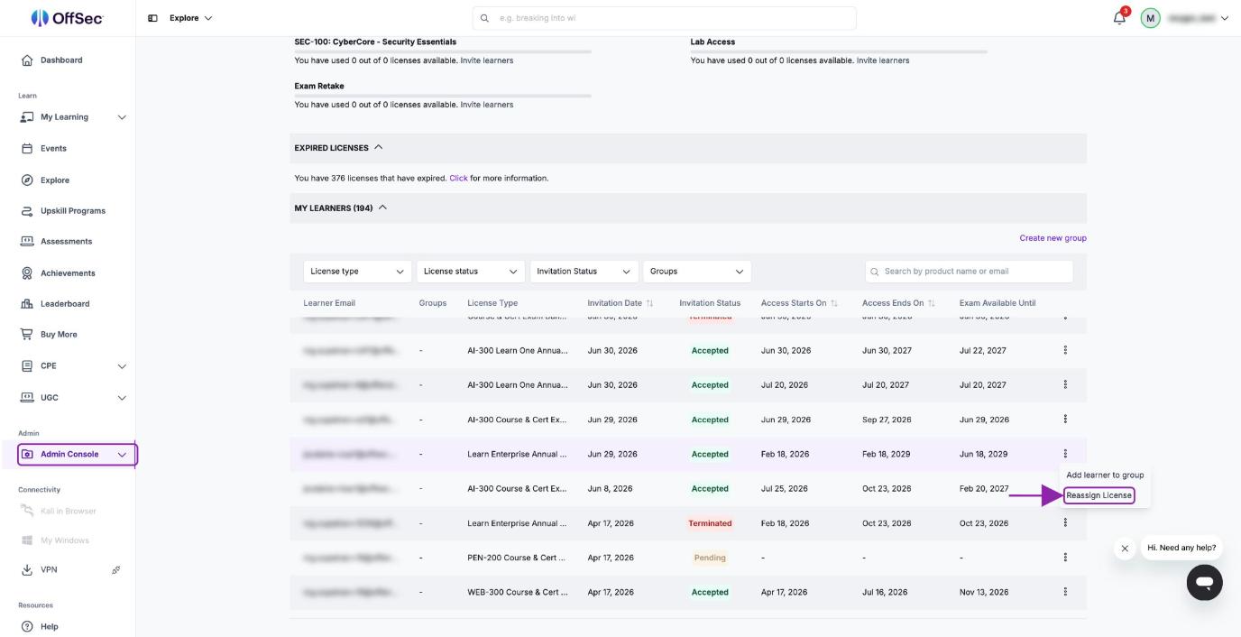Screen dimensions: 1241x637
Task: Invite learners for Exam Retake
Action: (x=486, y=105)
